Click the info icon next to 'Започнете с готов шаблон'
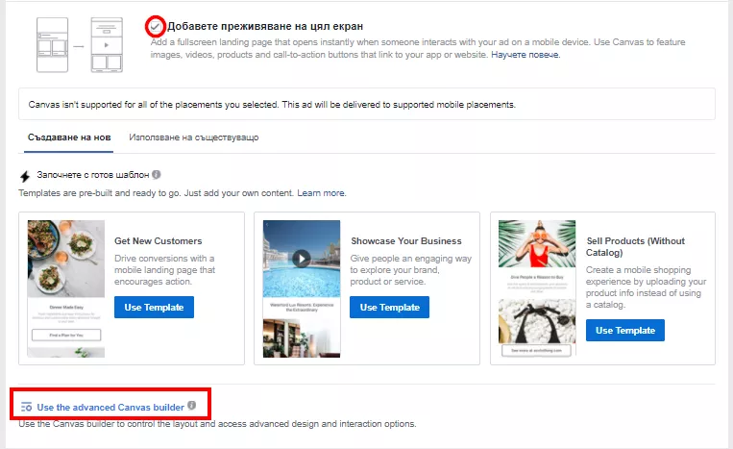This screenshot has height=449, width=733. coord(157,174)
